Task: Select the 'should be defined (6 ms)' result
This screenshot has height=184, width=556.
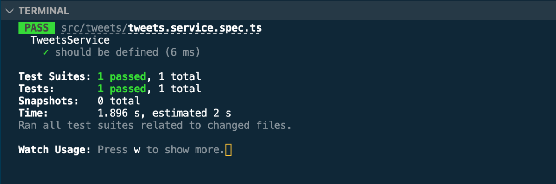Action: 127,52
